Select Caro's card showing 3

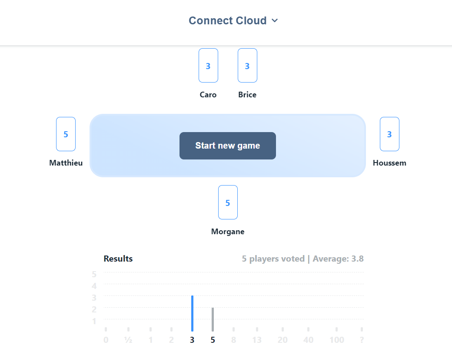pyautogui.click(x=208, y=66)
